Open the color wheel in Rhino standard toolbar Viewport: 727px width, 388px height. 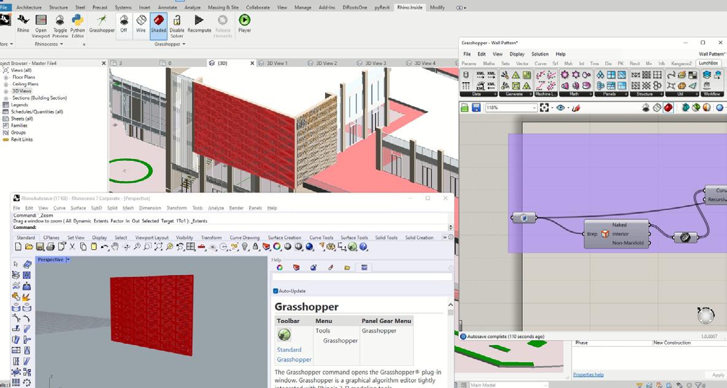pos(277,247)
